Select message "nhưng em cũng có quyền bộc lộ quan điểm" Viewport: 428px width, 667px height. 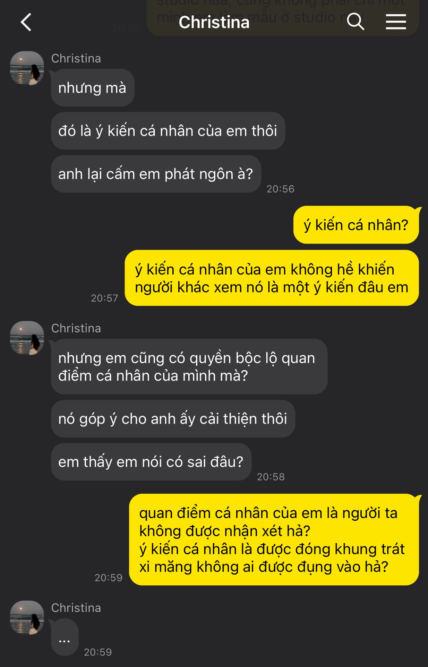coord(189,367)
